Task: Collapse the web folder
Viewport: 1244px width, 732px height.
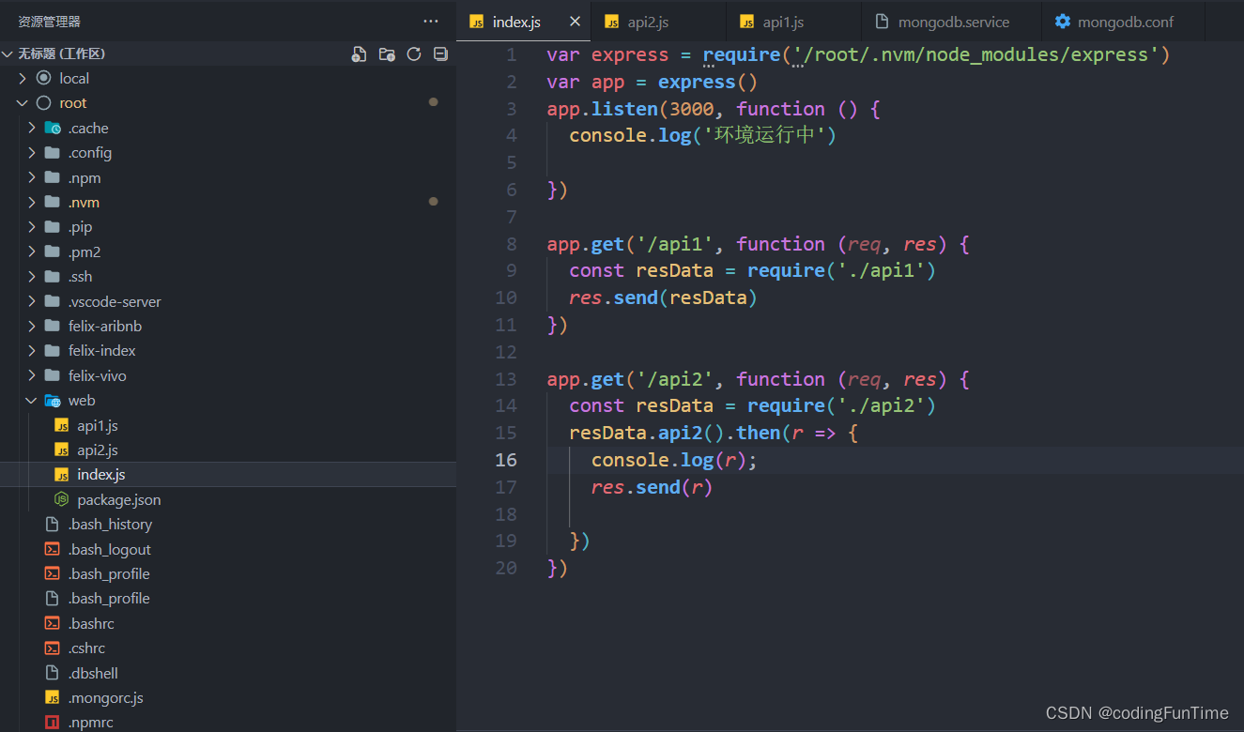Action: 31,400
